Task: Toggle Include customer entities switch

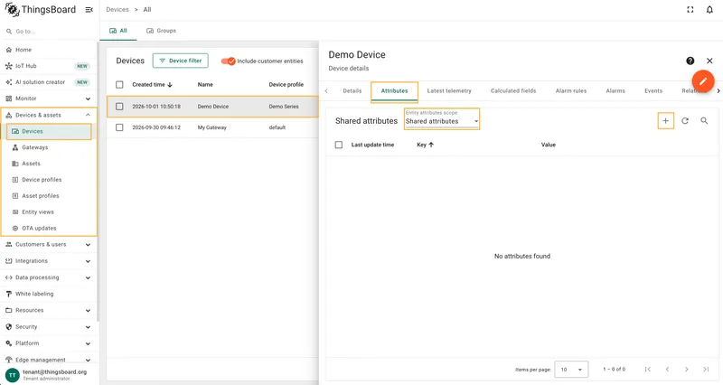Action: 229,61
